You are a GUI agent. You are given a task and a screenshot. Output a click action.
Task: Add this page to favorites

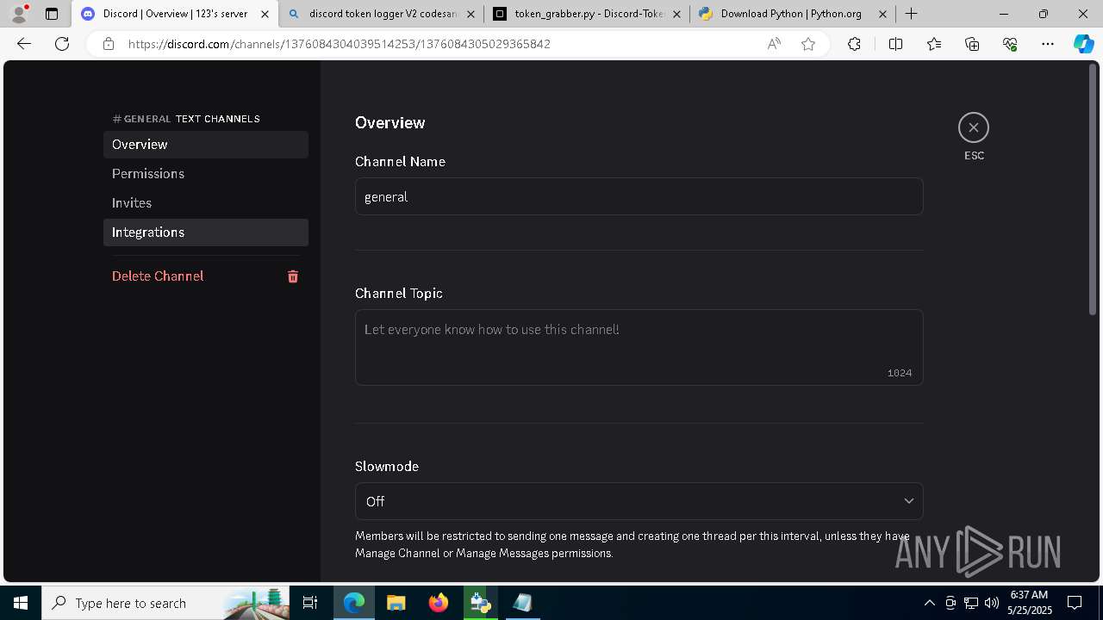808,44
